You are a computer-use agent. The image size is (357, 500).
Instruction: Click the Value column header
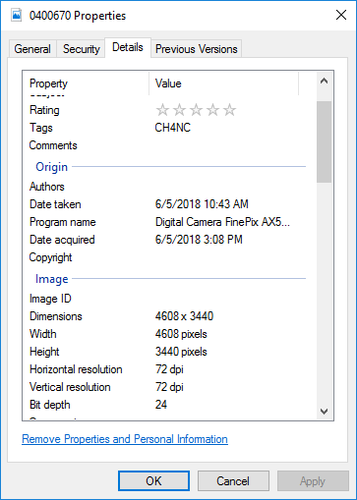click(224, 83)
